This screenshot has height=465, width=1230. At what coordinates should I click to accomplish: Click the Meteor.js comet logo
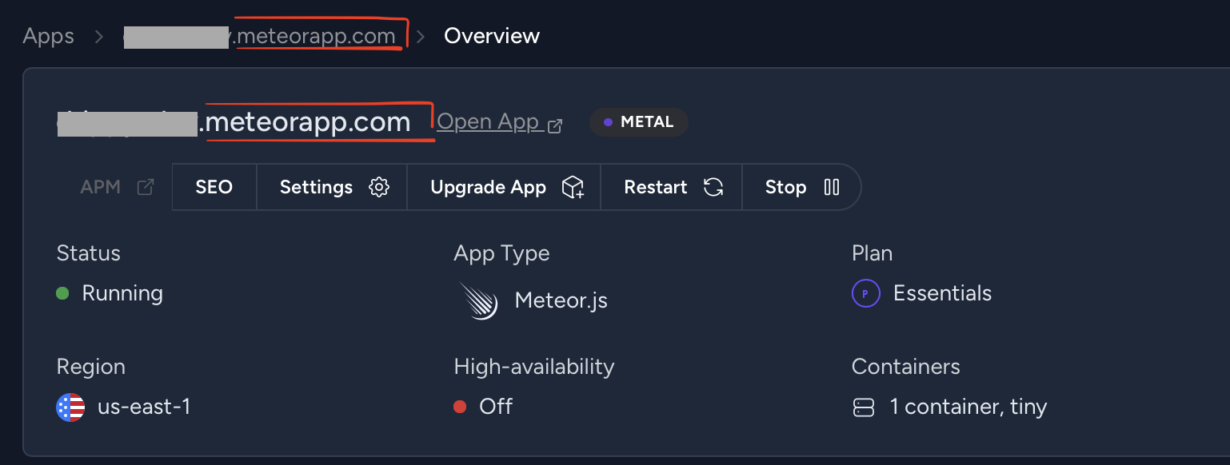(x=480, y=301)
